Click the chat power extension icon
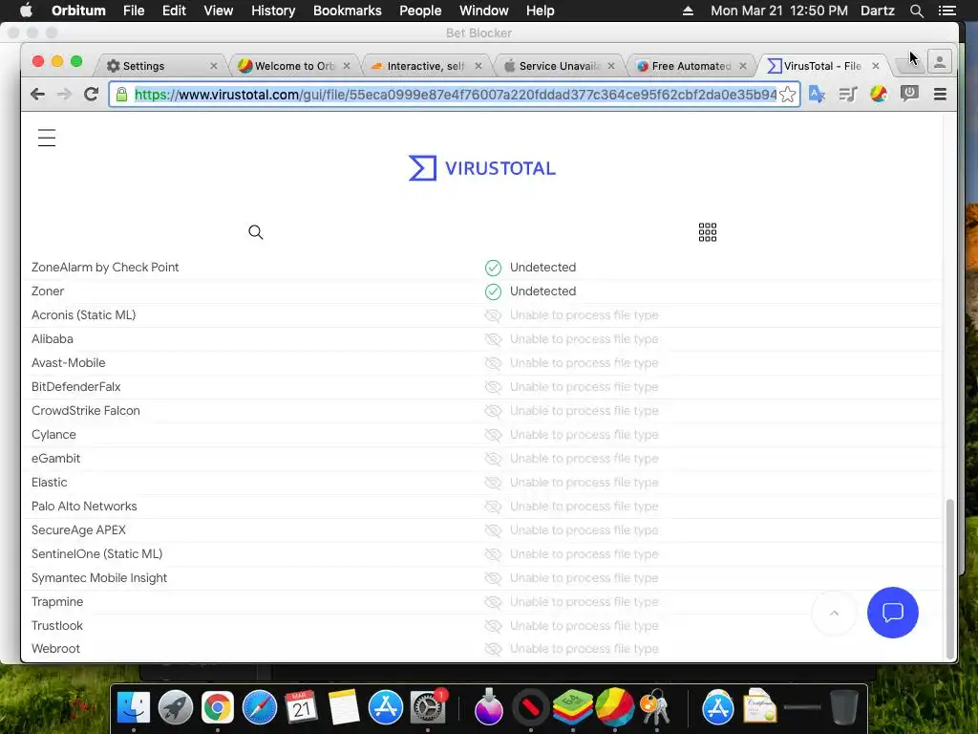Image resolution: width=978 pixels, height=734 pixels. (x=909, y=94)
